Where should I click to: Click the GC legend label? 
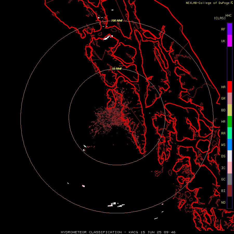223,179
